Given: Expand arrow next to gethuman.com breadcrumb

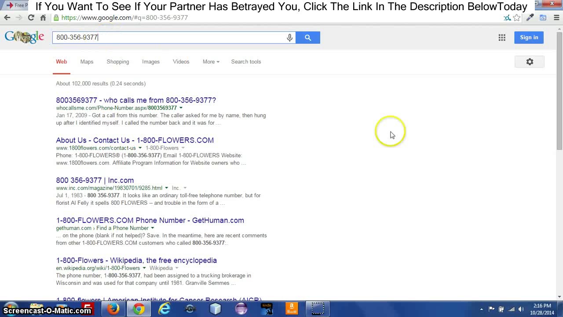Looking at the screenshot, I should pyautogui.click(x=153, y=228).
